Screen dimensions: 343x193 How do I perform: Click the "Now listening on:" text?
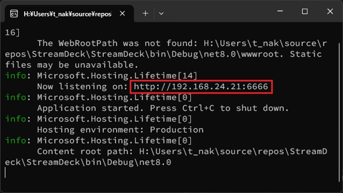coord(83,87)
